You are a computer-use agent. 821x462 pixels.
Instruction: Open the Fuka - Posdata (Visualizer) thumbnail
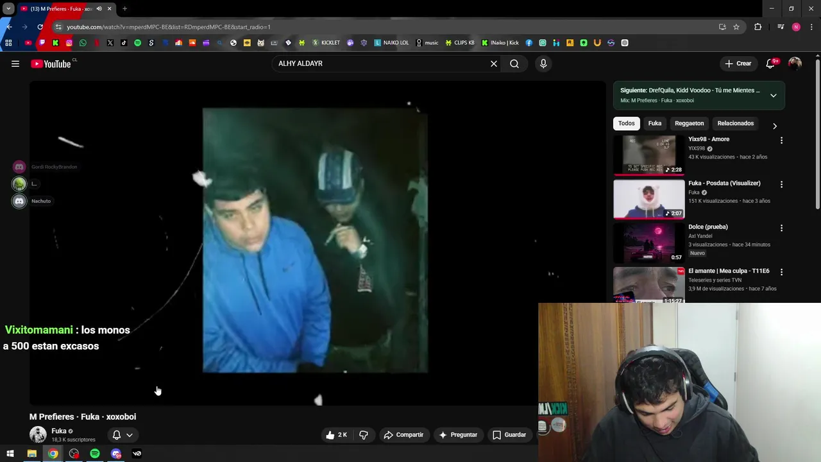coord(648,199)
